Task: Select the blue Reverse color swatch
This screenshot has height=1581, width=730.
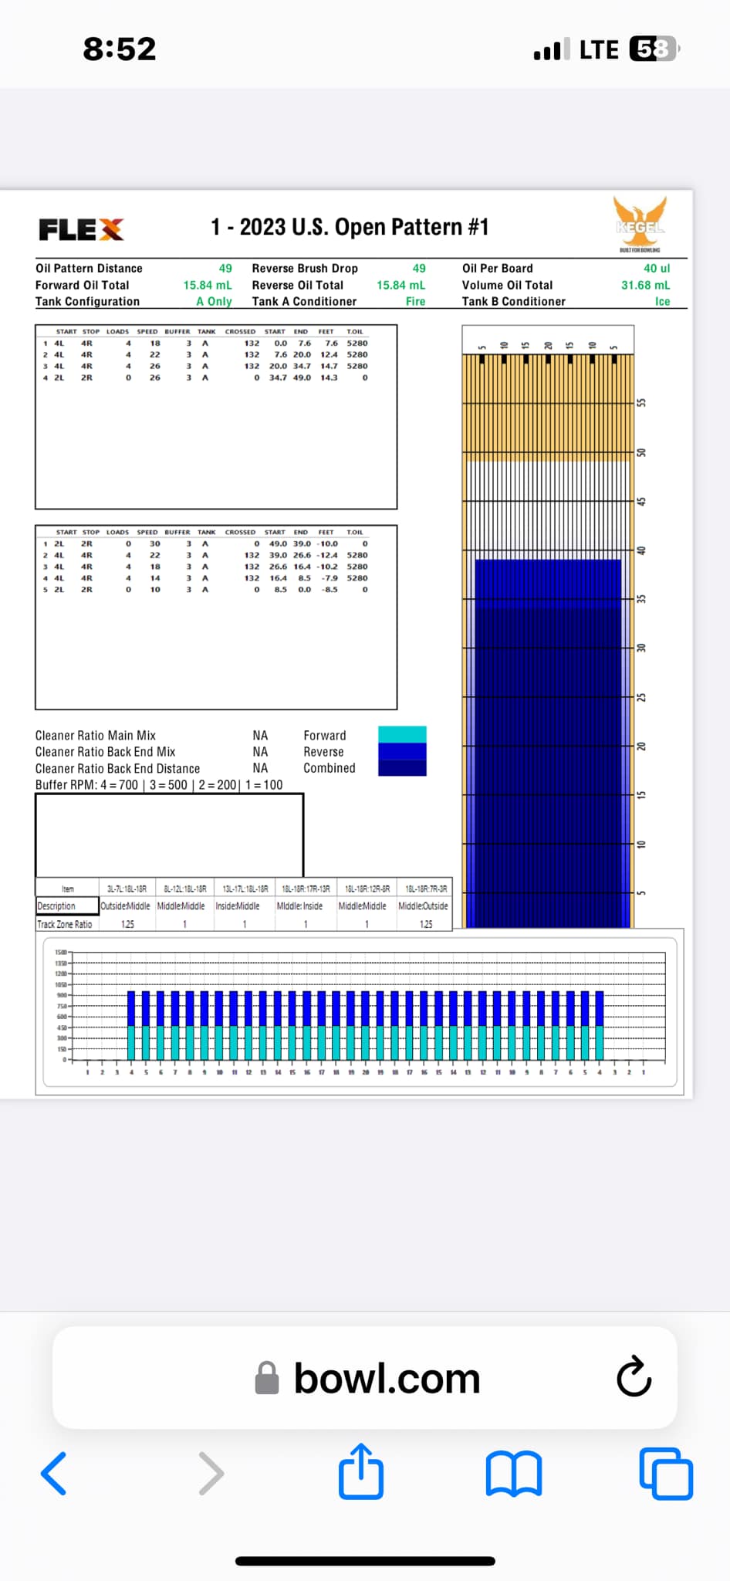Action: coord(402,751)
